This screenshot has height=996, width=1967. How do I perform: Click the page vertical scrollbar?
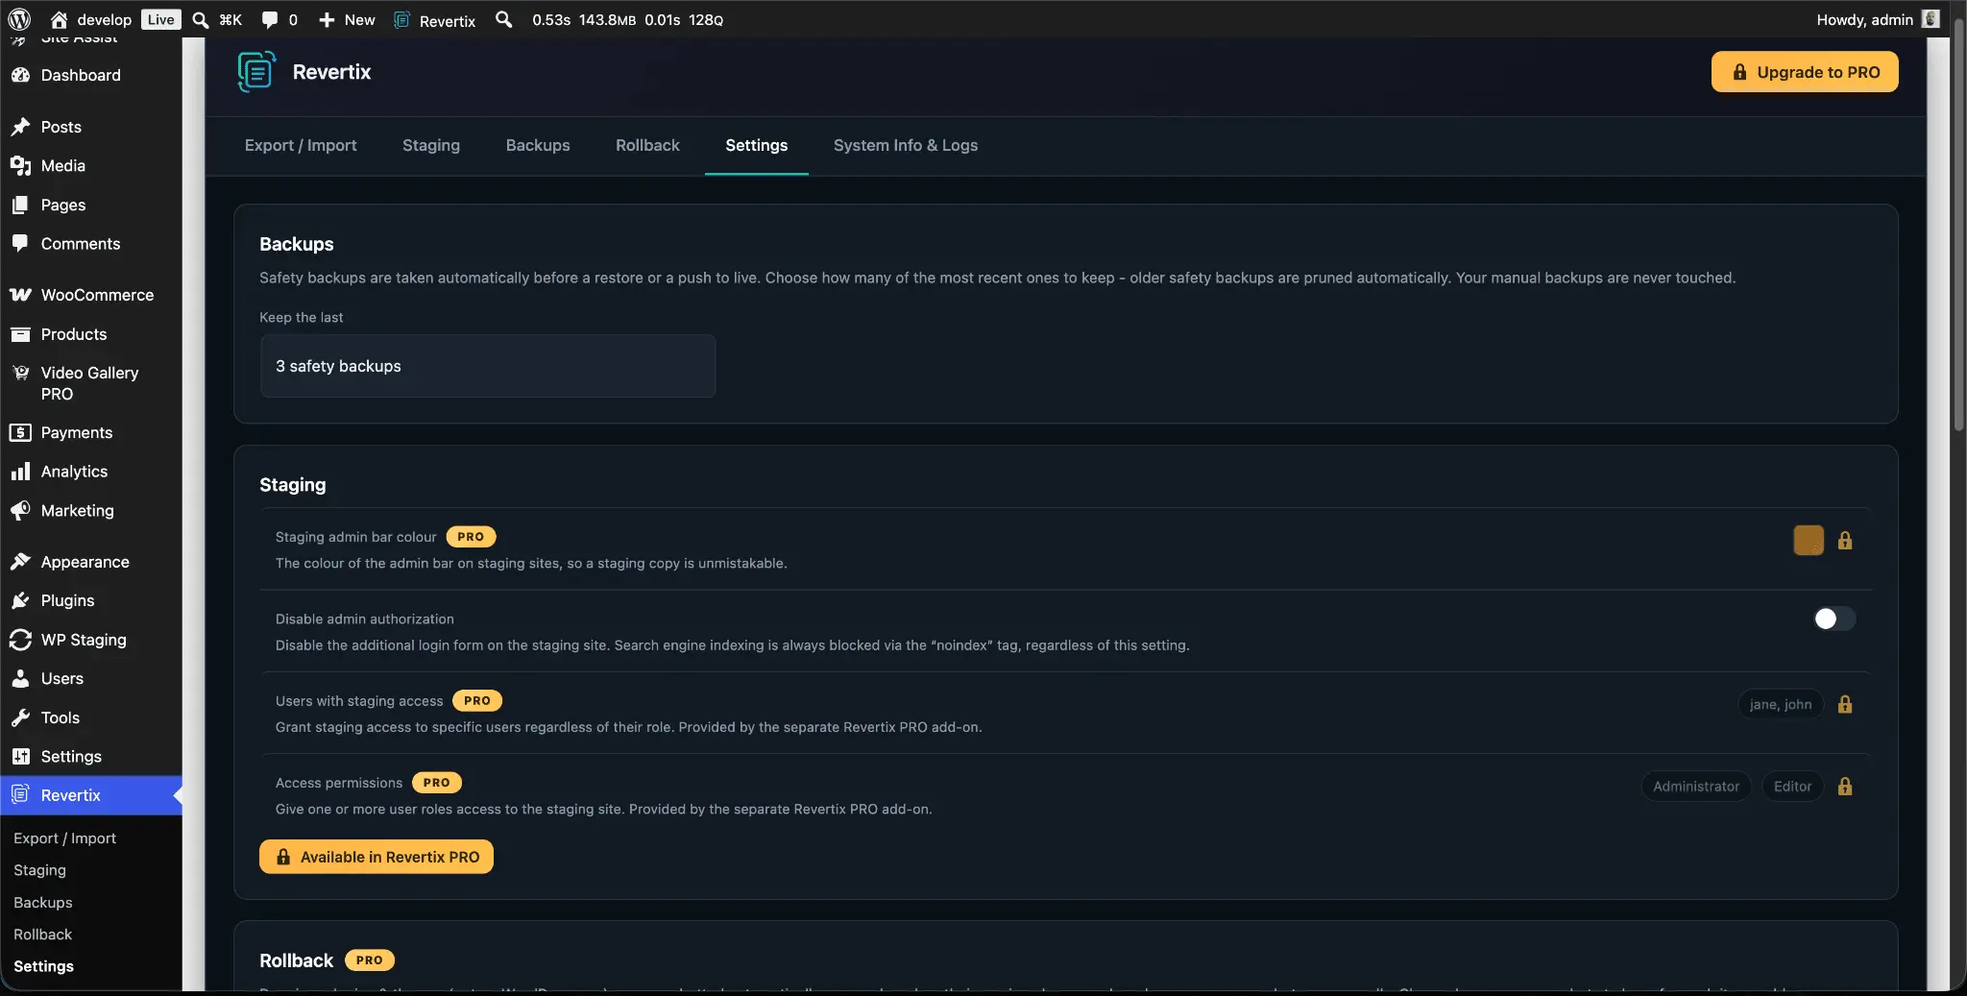coord(1959,226)
